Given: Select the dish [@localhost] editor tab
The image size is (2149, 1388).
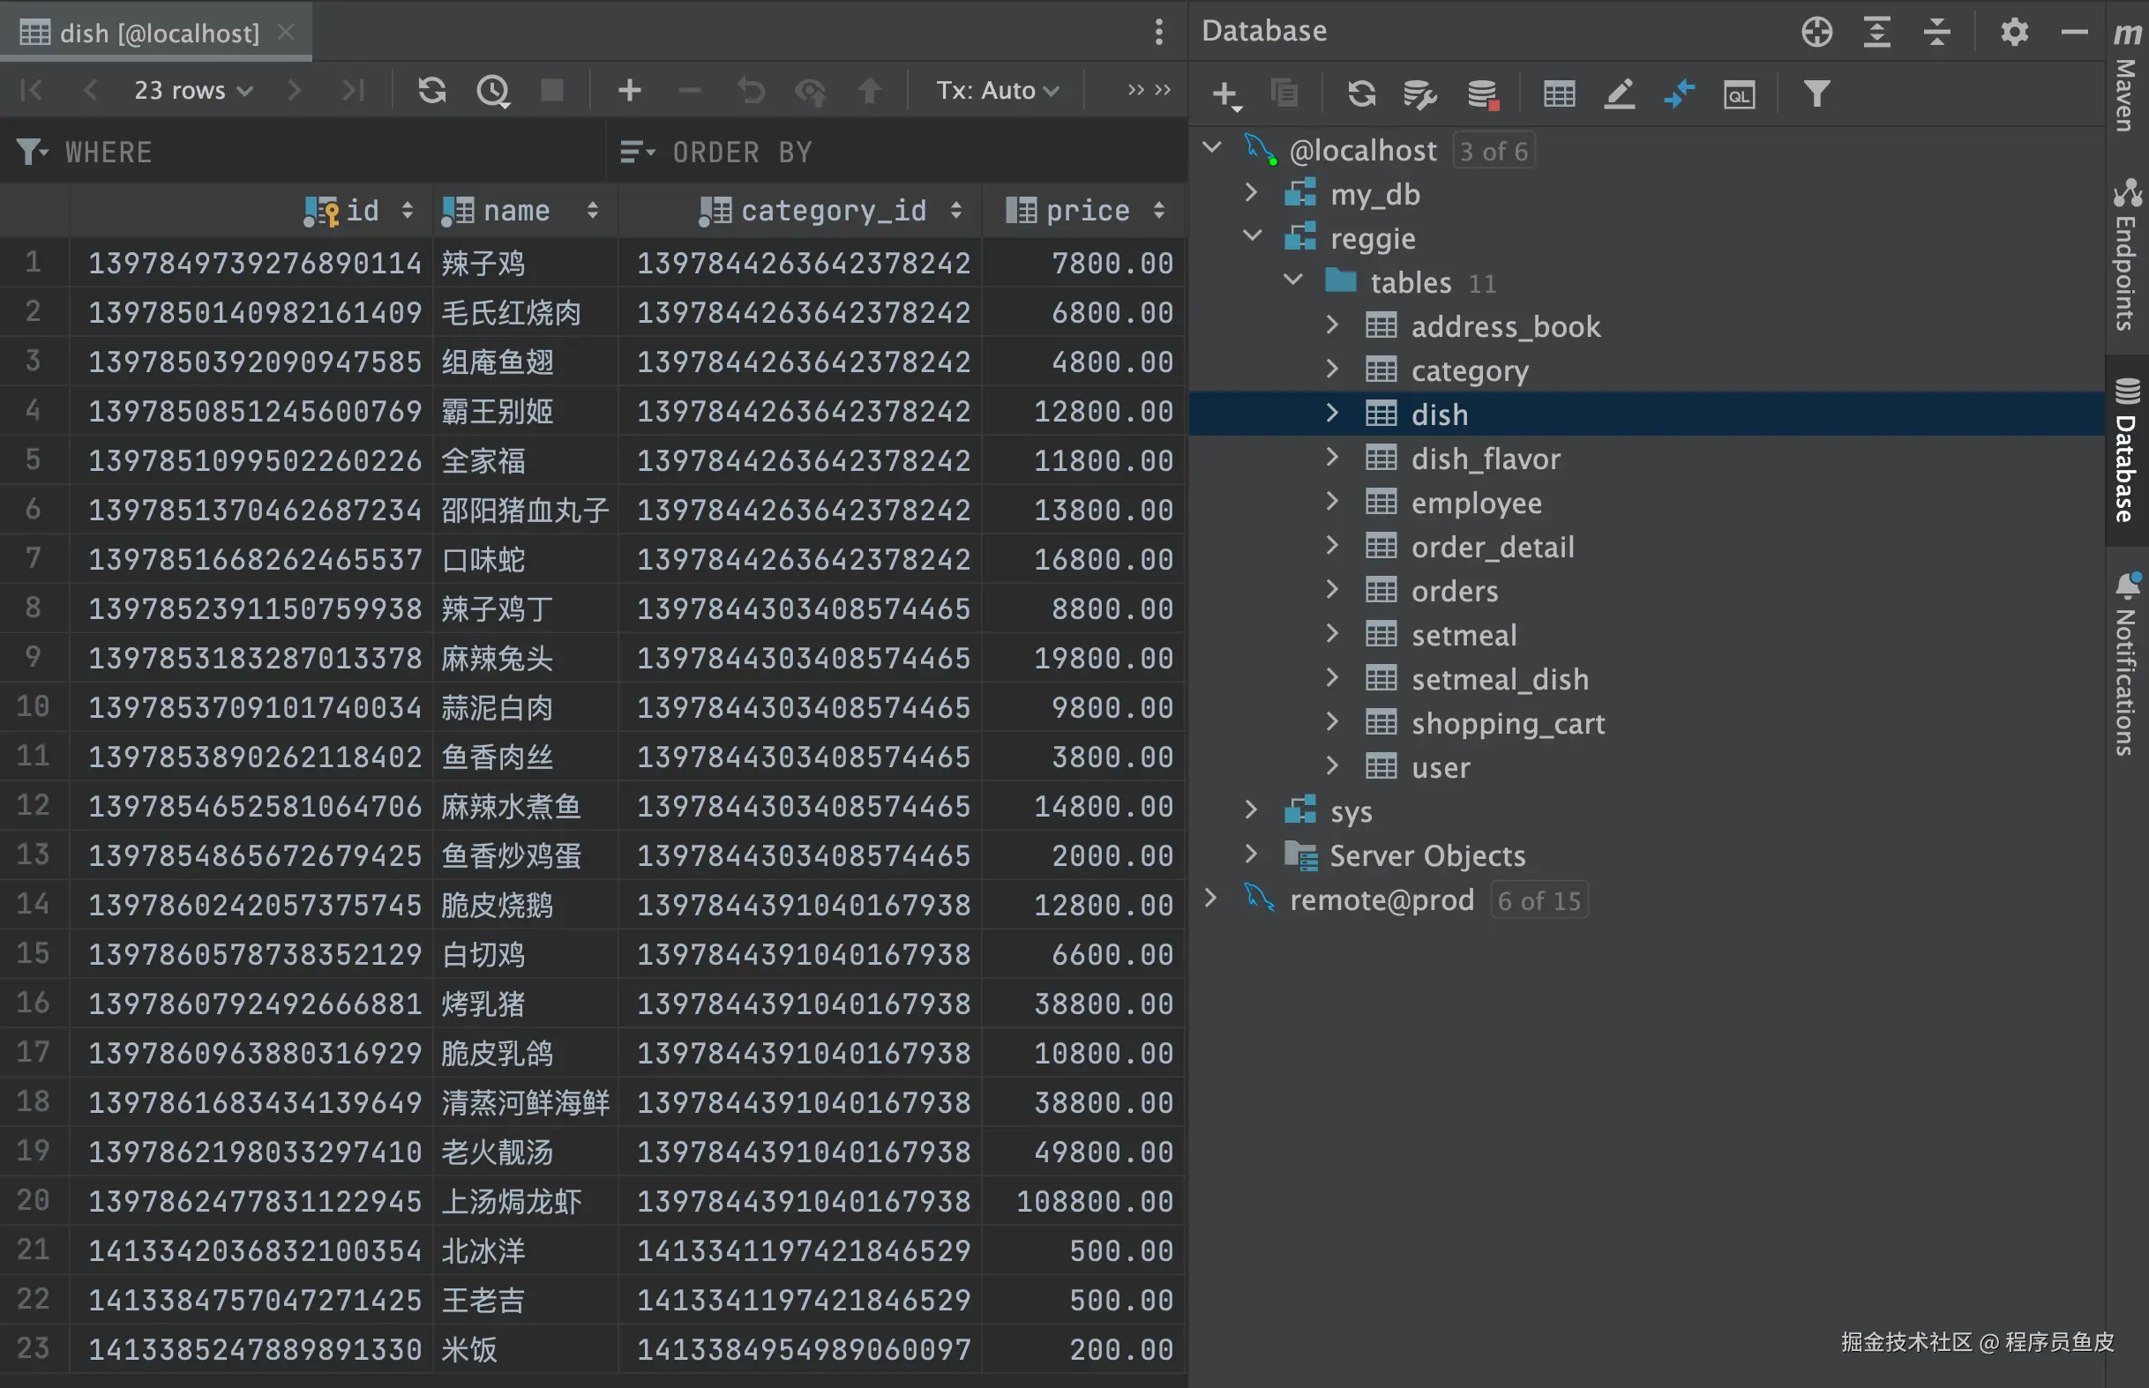Looking at the screenshot, I should pyautogui.click(x=159, y=34).
